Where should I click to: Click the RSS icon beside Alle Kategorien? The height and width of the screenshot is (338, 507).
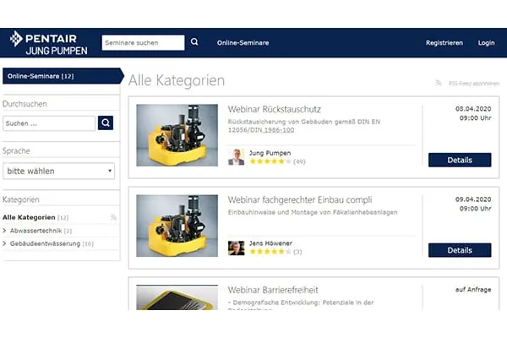[113, 217]
